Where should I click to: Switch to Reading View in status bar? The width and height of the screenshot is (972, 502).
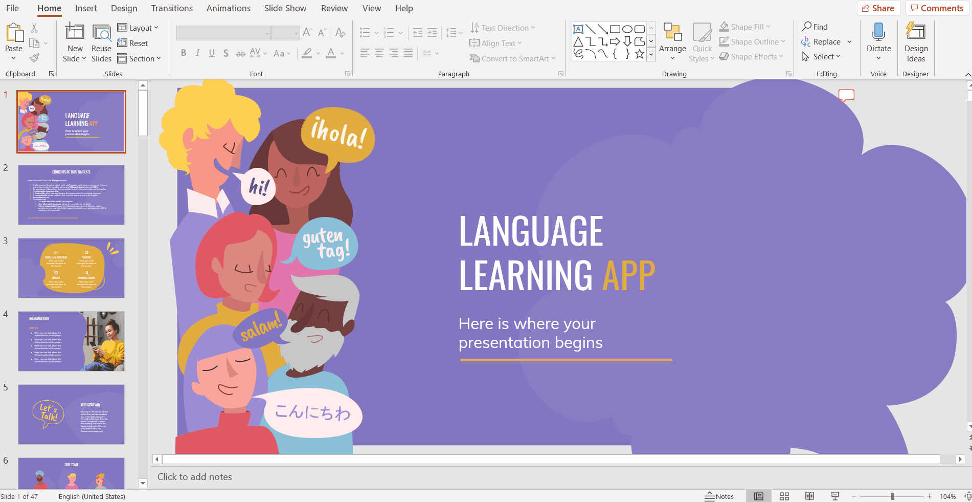[x=809, y=496]
